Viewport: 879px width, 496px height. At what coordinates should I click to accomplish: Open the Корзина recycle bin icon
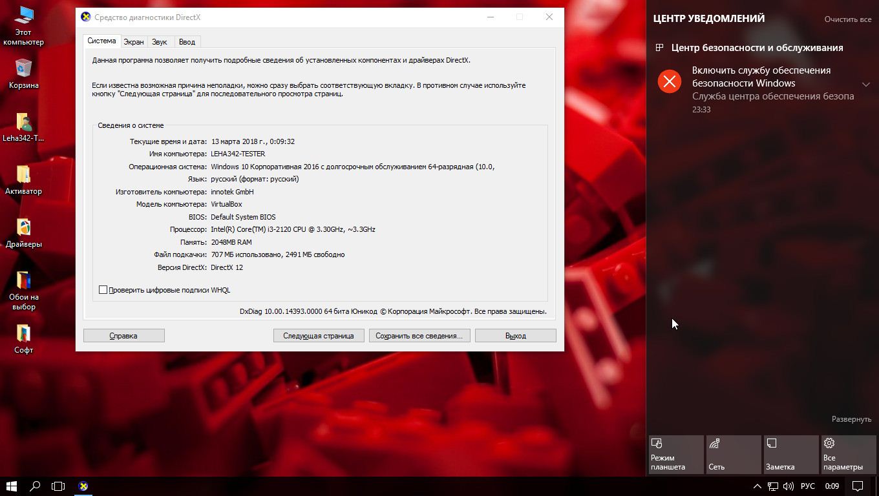pyautogui.click(x=24, y=74)
